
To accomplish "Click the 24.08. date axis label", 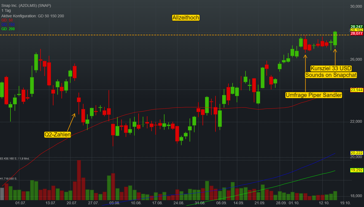I will [179, 203].
